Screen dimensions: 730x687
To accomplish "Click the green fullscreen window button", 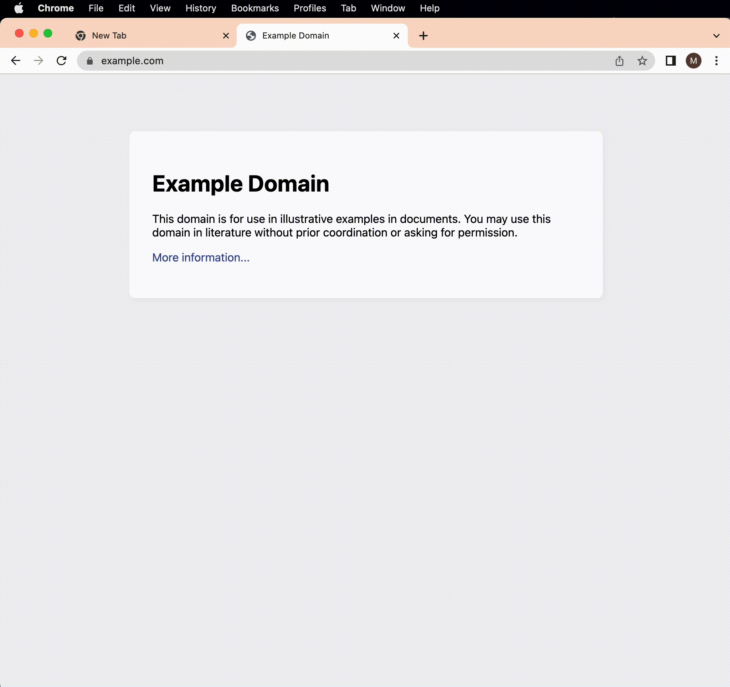I will (48, 34).
